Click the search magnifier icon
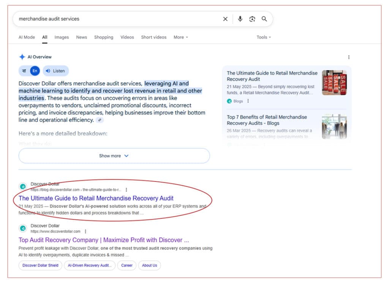 click(x=264, y=19)
